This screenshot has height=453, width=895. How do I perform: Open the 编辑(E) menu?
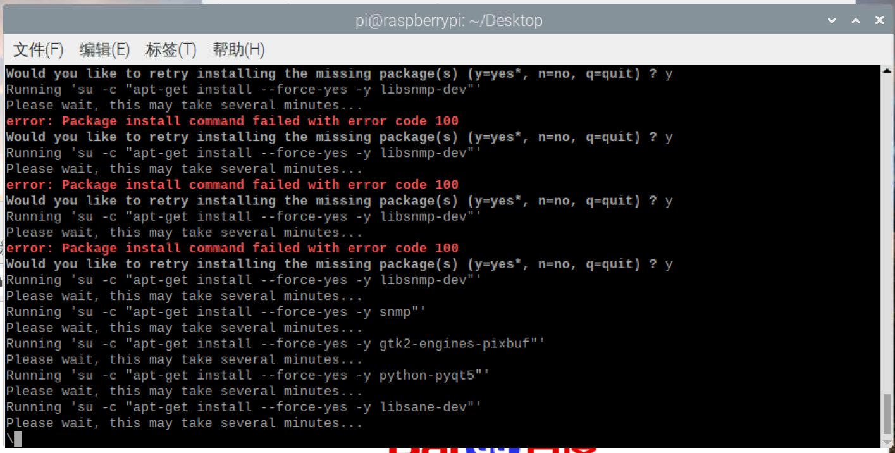pyautogui.click(x=104, y=49)
